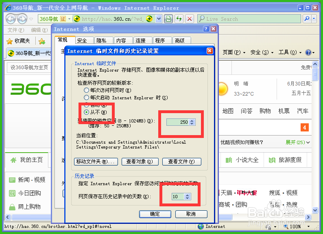Click the browser Back arrow button
Viewport: 323px width, 234px height.
pos(11,19)
